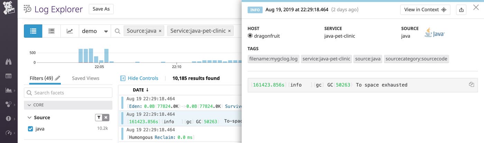Edit filters with pencil icon

coord(58,78)
